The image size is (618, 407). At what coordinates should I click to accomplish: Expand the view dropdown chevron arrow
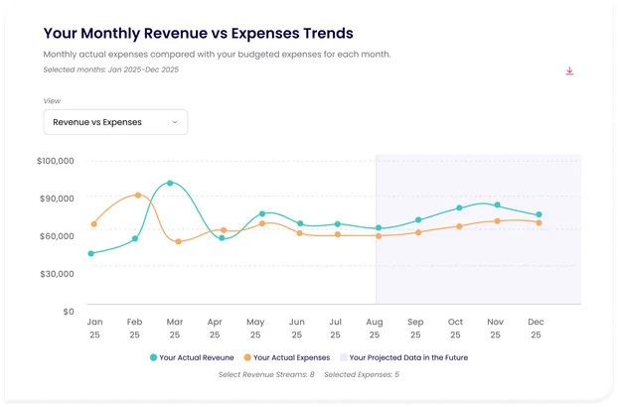click(175, 122)
